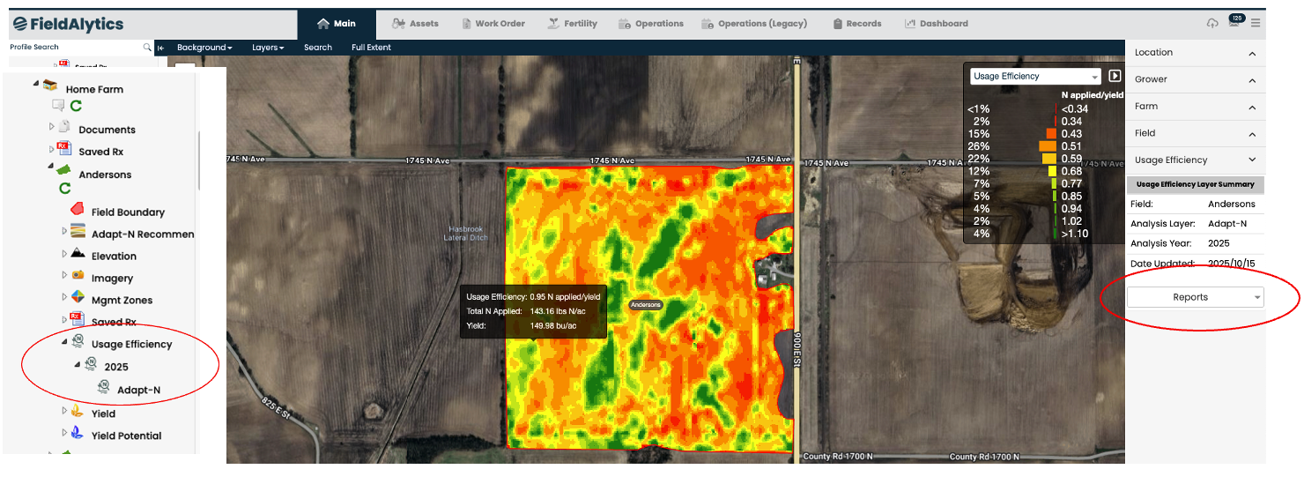The image size is (1304, 484).
Task: Click 'Hasbrook Lateral Ditch' map label
Action: [x=467, y=234]
